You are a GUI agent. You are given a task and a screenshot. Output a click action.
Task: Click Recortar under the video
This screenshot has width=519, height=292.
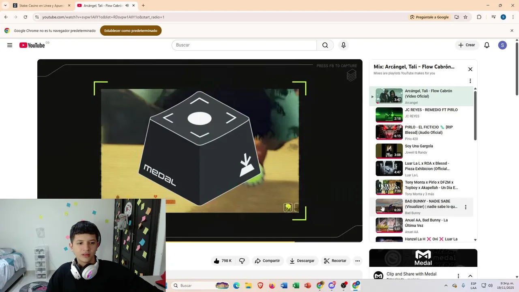[336, 261]
